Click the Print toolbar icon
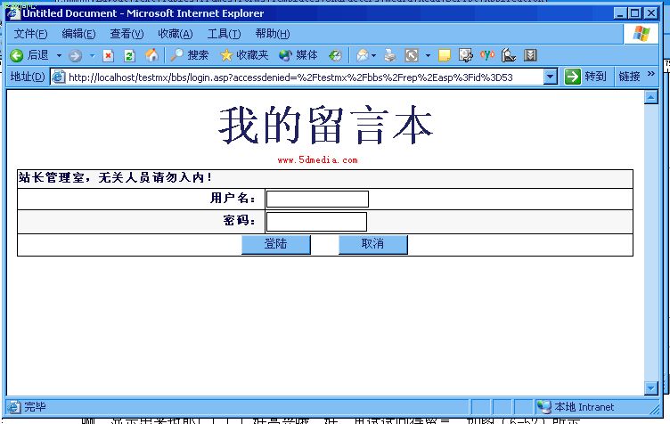The width and height of the screenshot is (670, 424). click(x=390, y=55)
